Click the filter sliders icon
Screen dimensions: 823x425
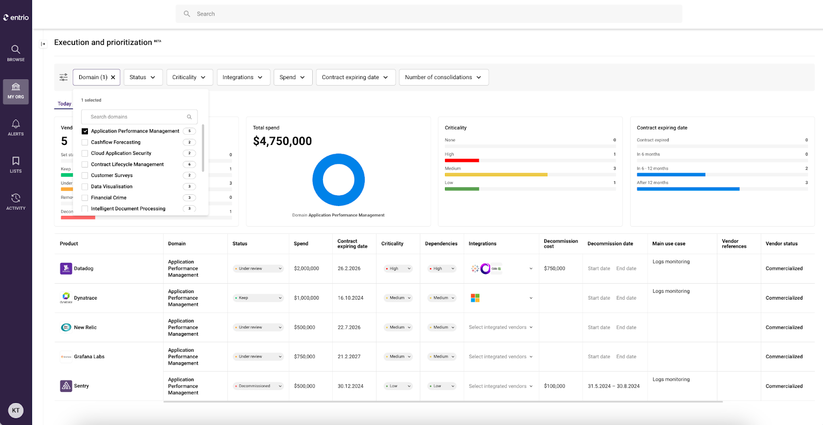[63, 77]
